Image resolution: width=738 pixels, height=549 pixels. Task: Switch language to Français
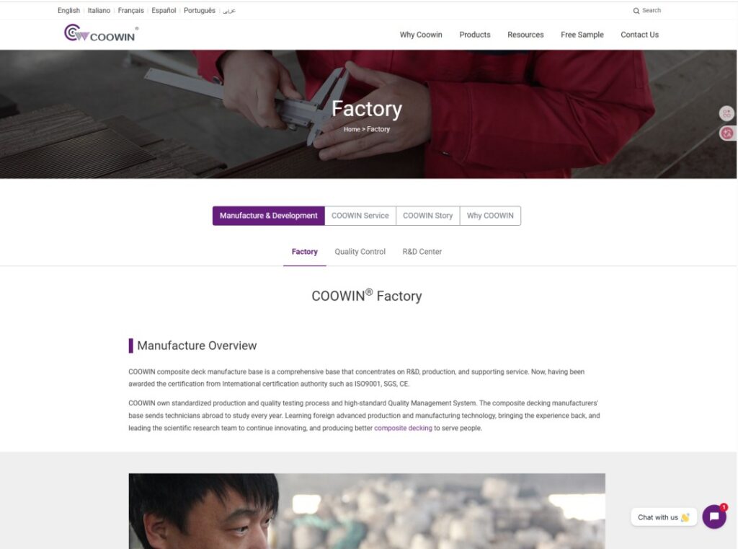click(x=131, y=10)
